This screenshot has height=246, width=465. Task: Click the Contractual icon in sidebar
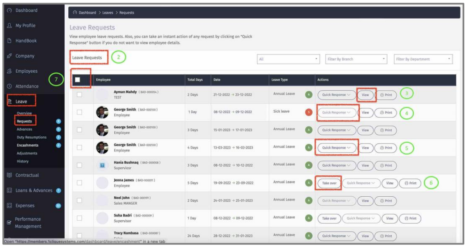pos(9,175)
